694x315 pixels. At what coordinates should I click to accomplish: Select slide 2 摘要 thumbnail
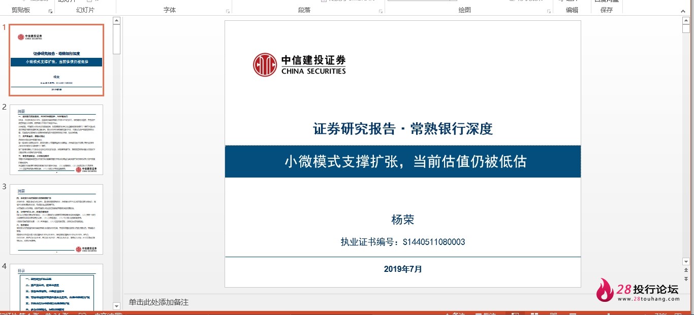point(56,139)
